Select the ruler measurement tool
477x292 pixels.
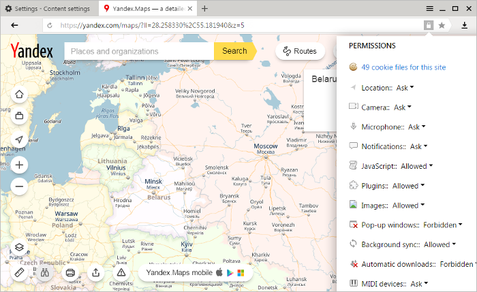19,272
